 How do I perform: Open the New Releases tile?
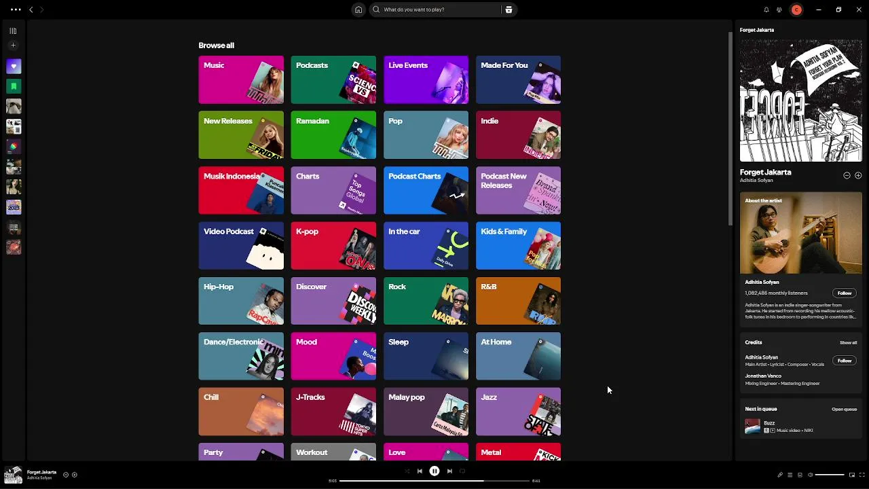pyautogui.click(x=241, y=135)
